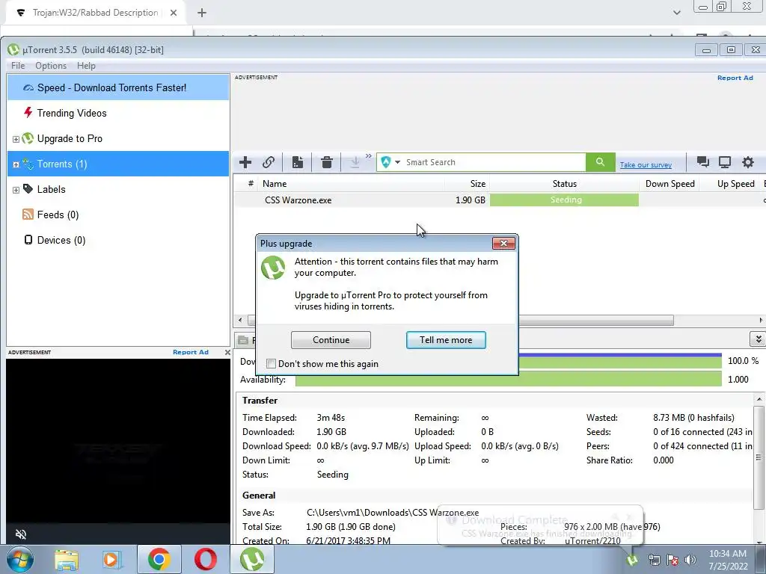Click the green Seeding progress bar
Image resolution: width=766 pixels, height=574 pixels.
(x=564, y=200)
